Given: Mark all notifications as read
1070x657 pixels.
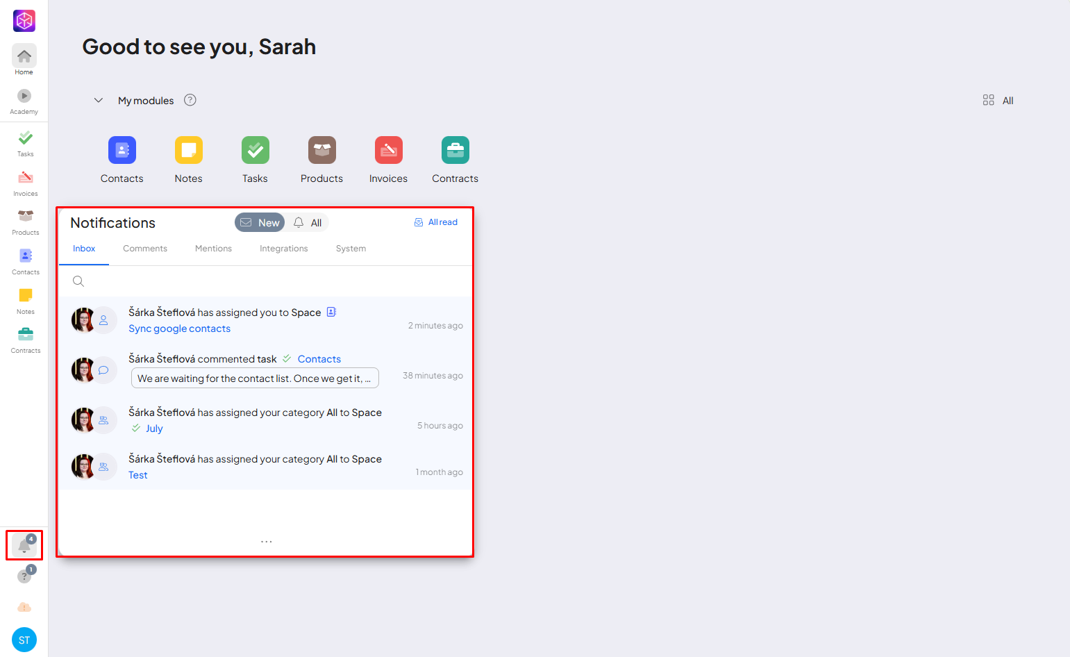Looking at the screenshot, I should click(436, 222).
